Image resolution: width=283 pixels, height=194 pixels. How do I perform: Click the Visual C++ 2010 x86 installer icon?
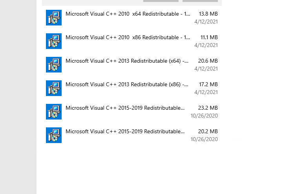54,41
